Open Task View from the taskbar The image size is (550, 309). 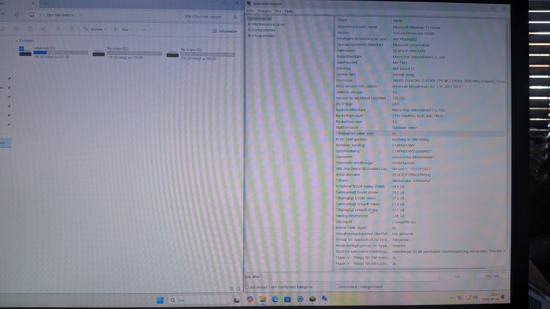[237, 300]
